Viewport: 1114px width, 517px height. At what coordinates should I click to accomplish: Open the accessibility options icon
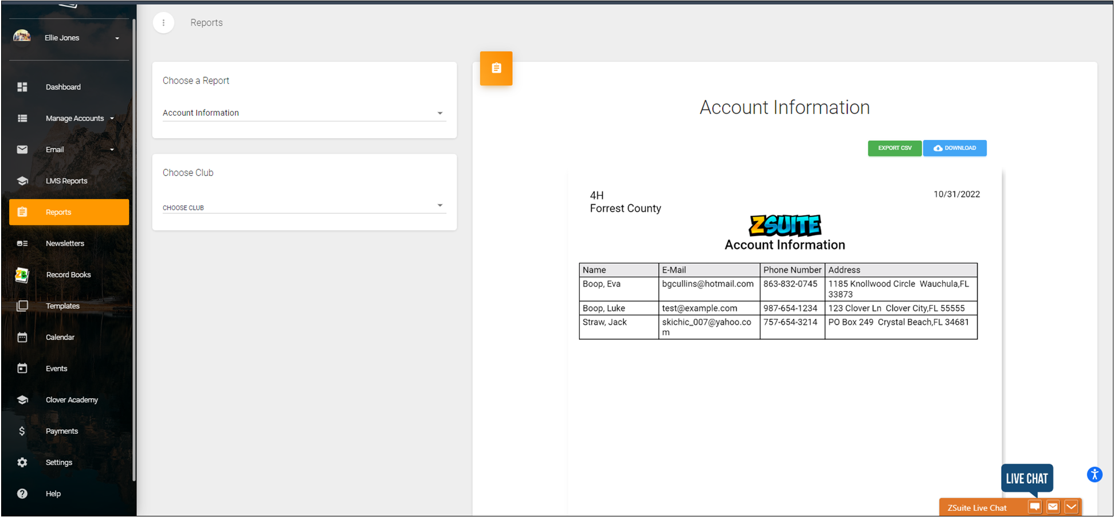click(x=1094, y=475)
